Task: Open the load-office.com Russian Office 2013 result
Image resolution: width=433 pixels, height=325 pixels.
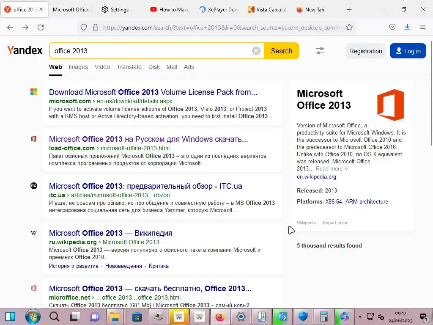Action: 148,139
